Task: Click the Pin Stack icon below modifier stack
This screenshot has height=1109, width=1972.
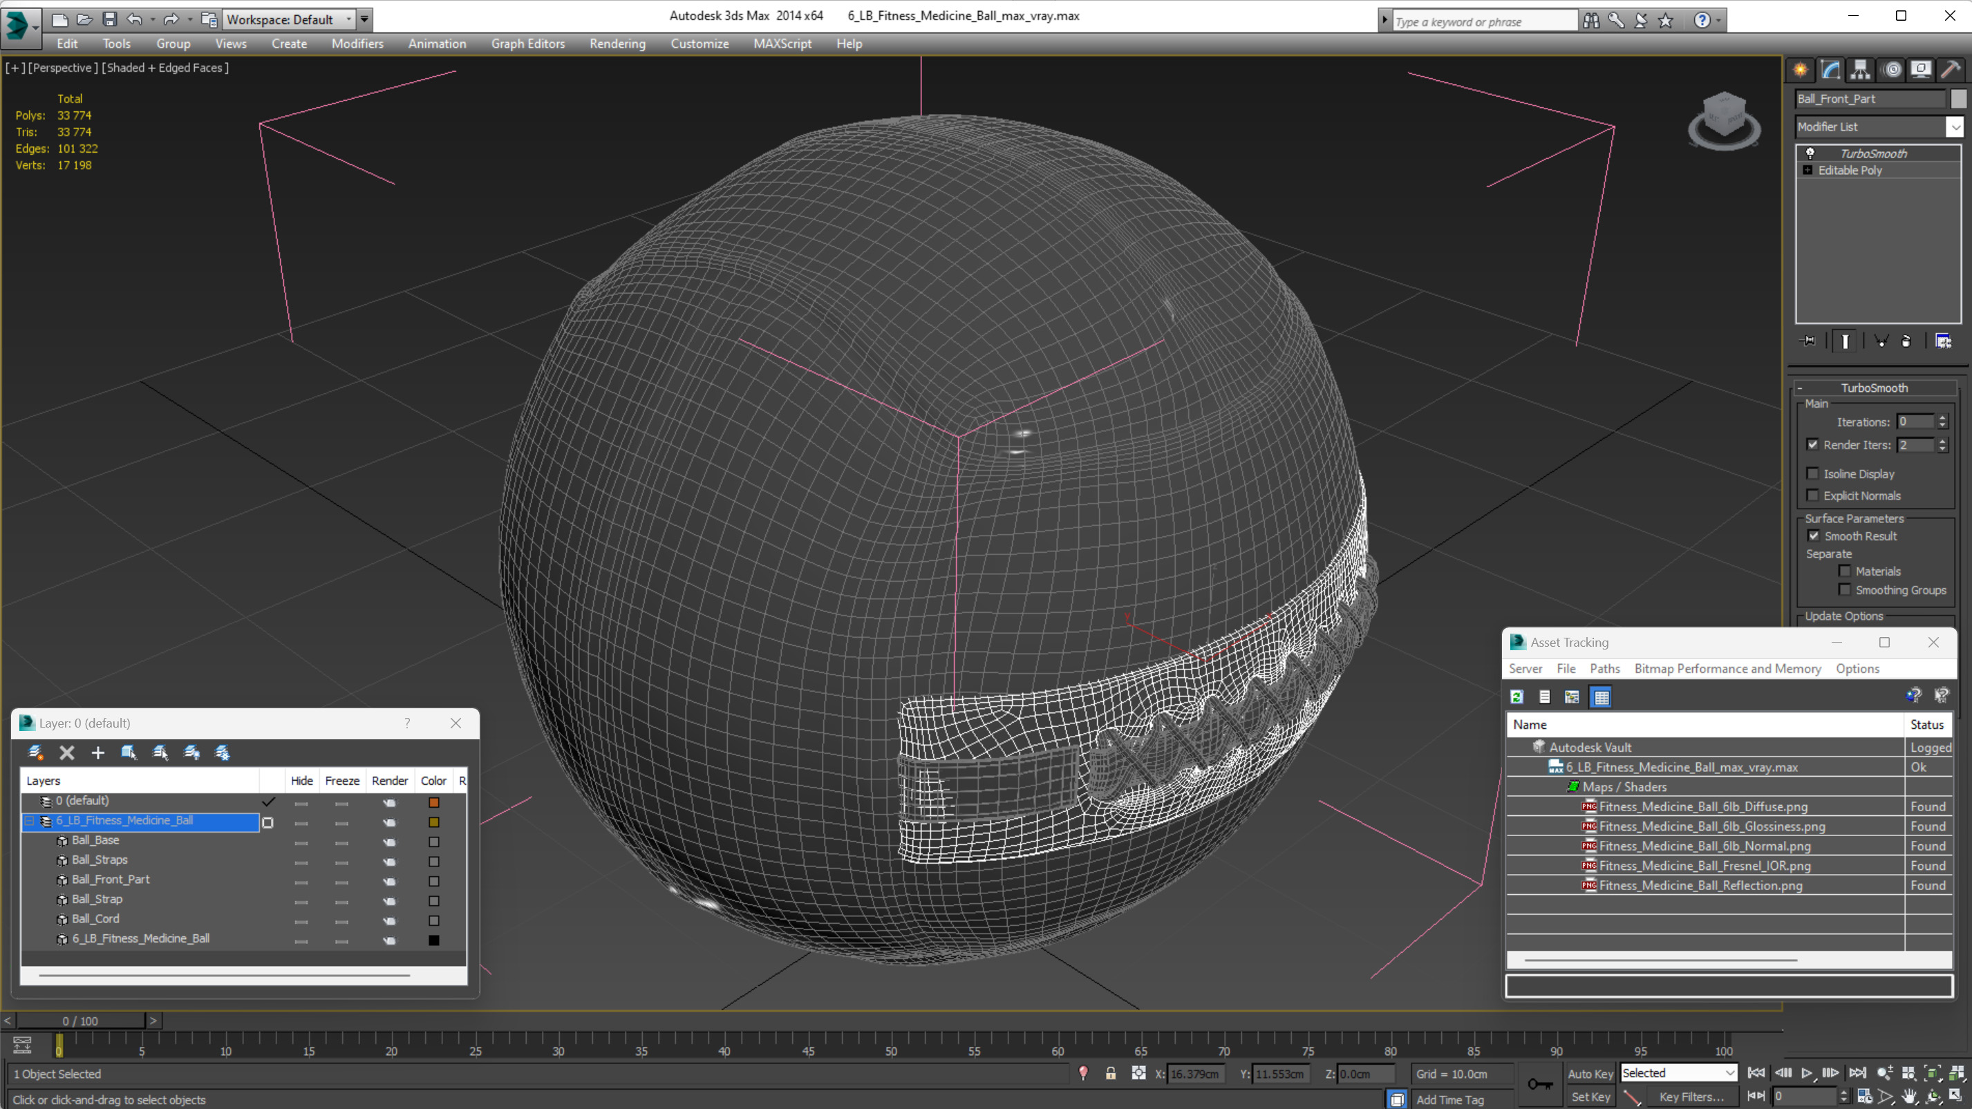Action: pos(1809,341)
